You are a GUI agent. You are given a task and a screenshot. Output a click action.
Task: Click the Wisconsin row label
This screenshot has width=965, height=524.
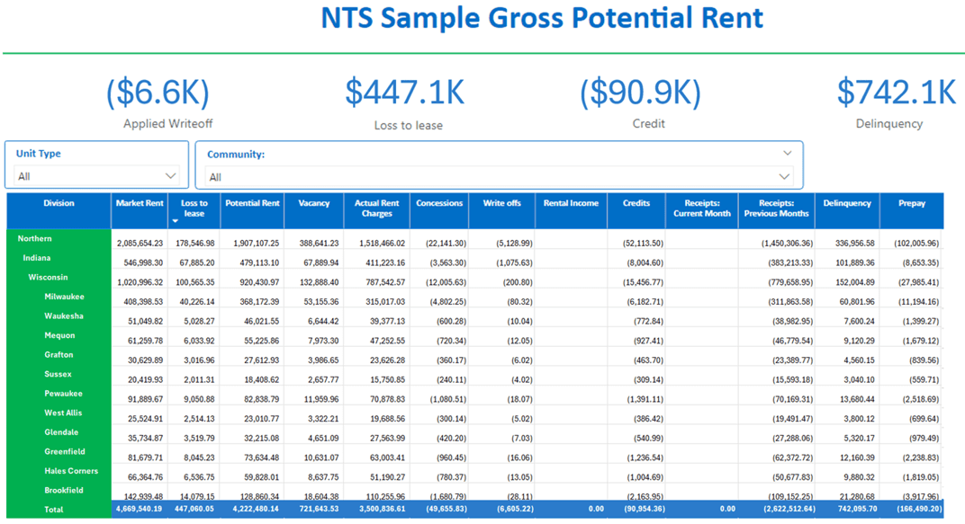pos(48,278)
